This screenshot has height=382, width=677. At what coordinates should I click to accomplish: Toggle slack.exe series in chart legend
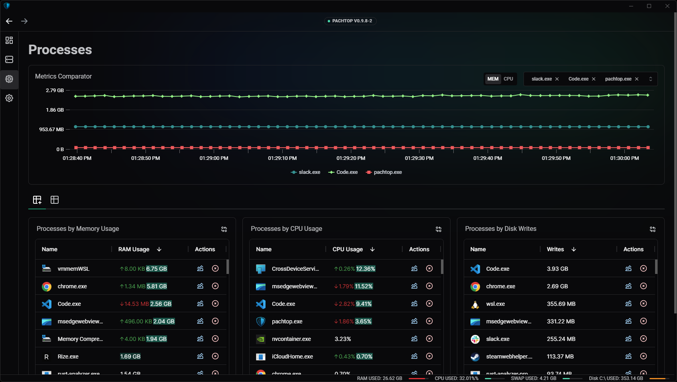tap(306, 172)
